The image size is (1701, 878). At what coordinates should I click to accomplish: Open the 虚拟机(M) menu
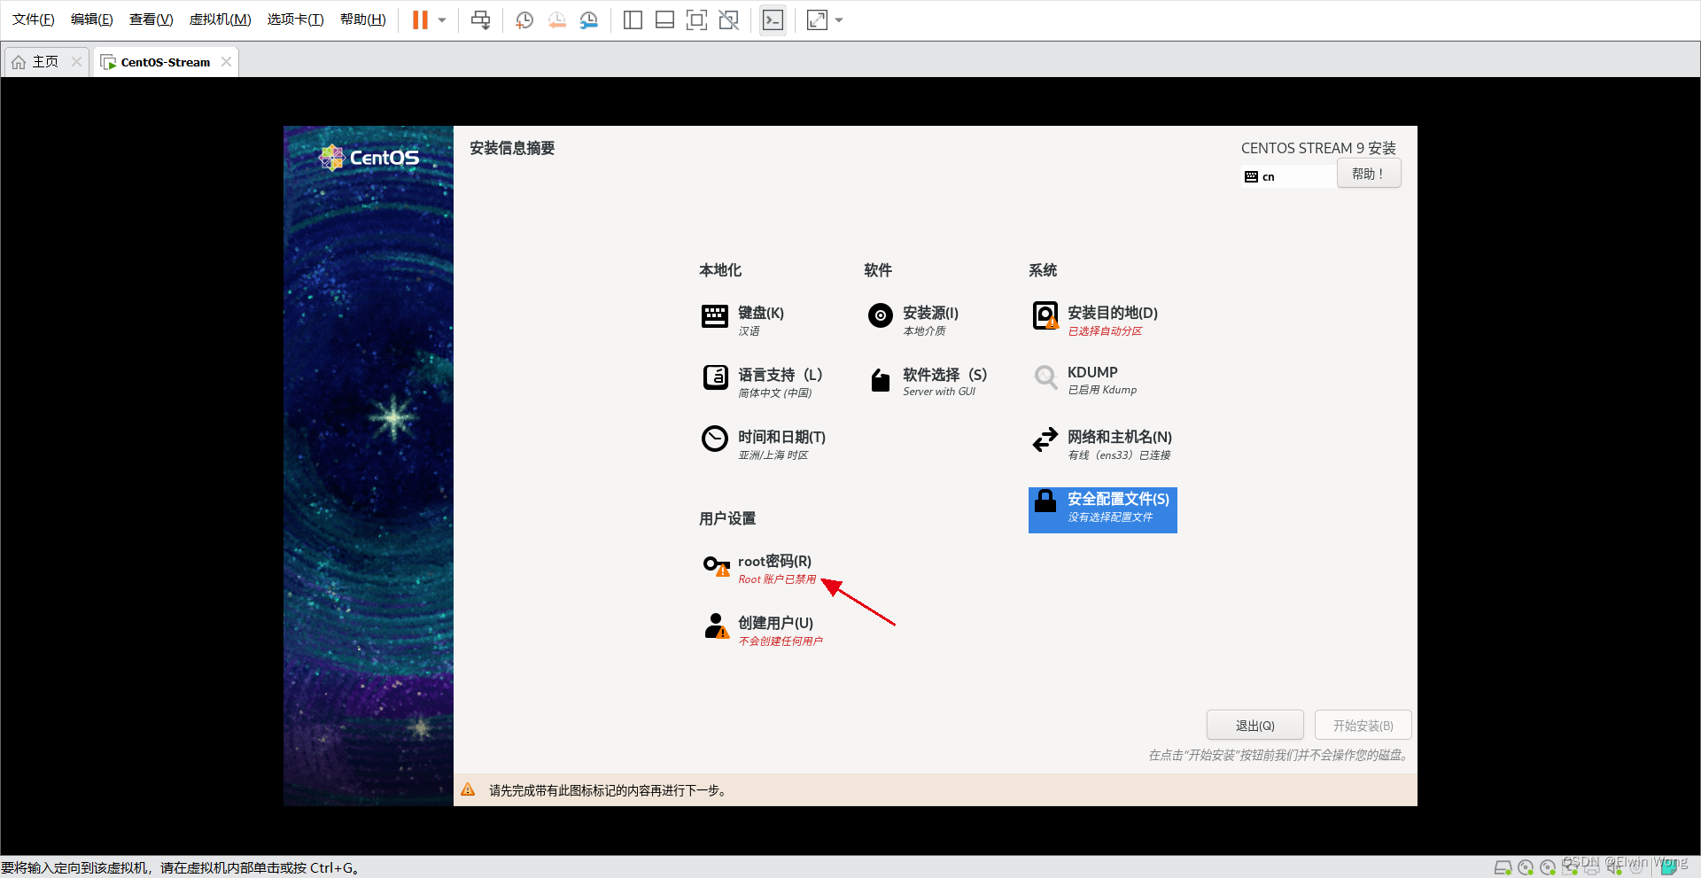click(x=221, y=19)
